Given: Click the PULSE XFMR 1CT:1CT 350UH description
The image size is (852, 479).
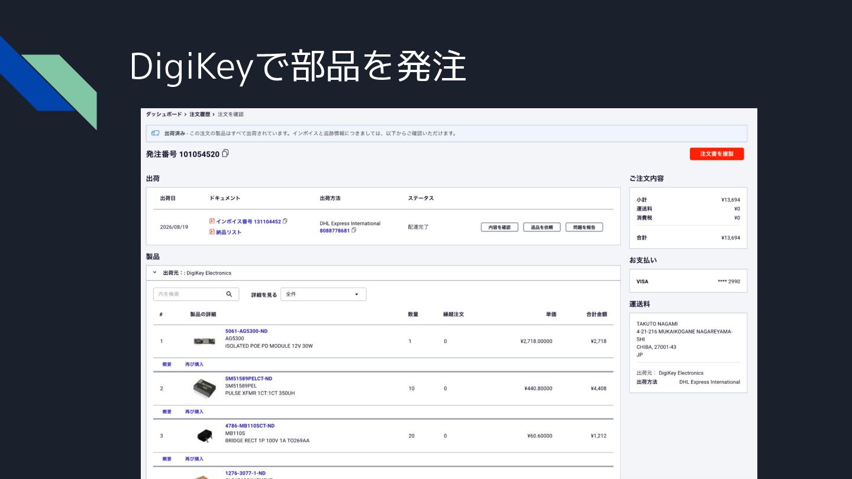Looking at the screenshot, I should coord(260,393).
